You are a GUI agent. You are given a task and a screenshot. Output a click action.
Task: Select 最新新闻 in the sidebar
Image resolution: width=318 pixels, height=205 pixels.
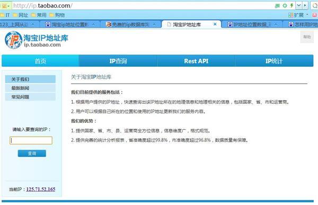(x=30, y=88)
